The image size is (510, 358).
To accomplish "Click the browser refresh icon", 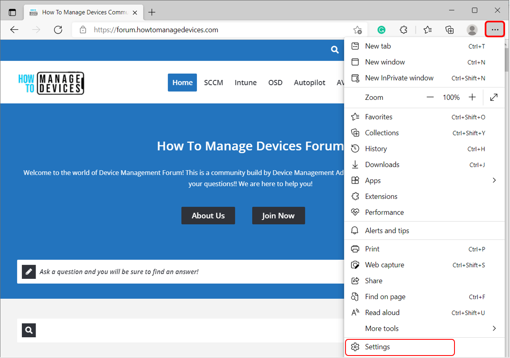I will 58,30.
